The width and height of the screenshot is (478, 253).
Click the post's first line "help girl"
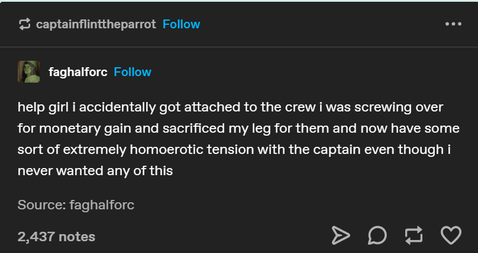tap(43, 108)
